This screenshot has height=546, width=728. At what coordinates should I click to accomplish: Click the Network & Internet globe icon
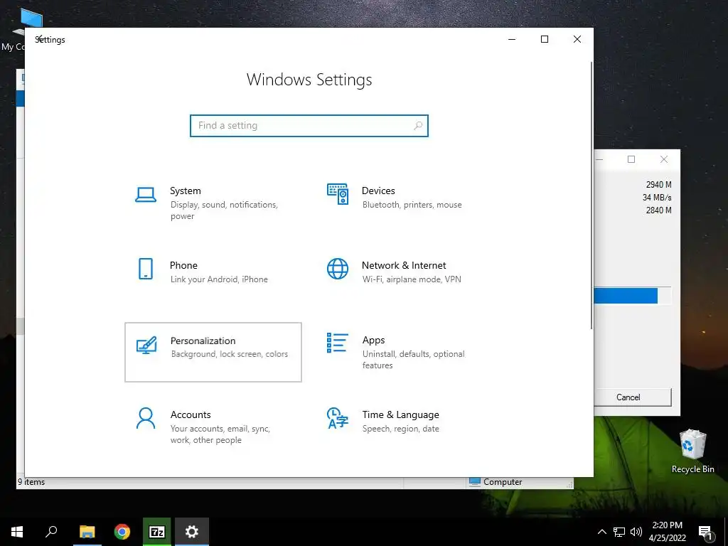pyautogui.click(x=338, y=269)
